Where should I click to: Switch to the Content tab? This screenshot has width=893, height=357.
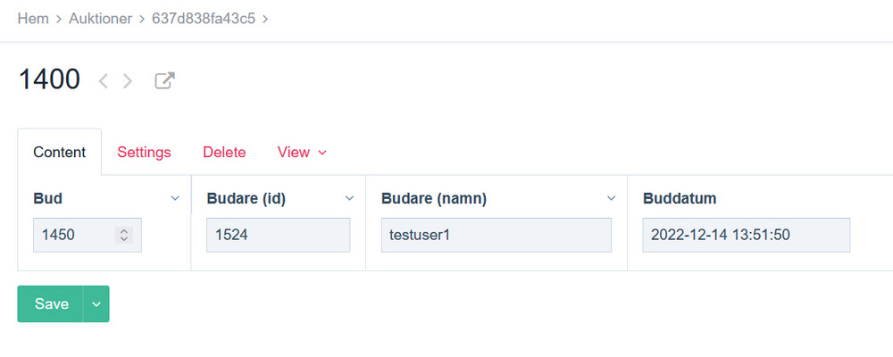(60, 153)
